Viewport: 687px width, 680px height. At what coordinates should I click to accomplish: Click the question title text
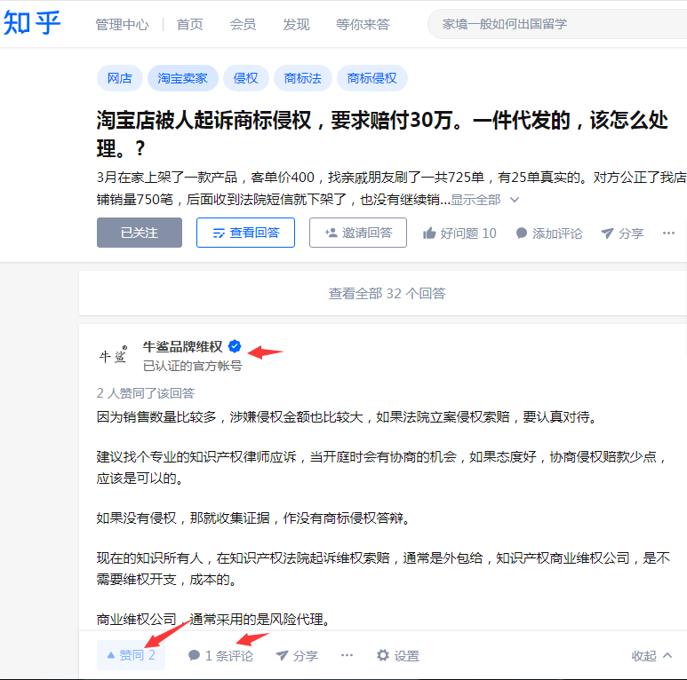click(x=382, y=133)
